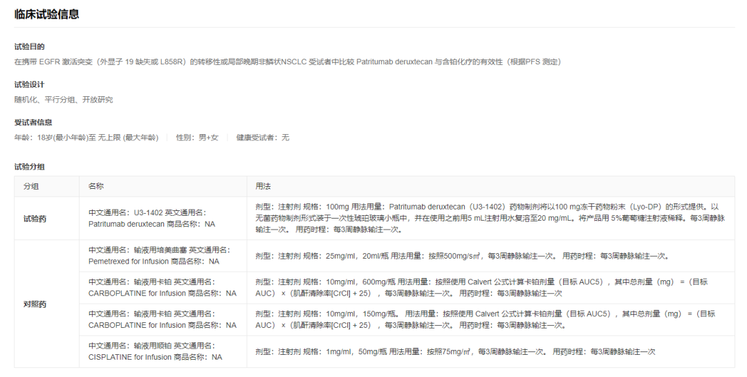
Task: Click the 名称 column header
Action: 96,187
